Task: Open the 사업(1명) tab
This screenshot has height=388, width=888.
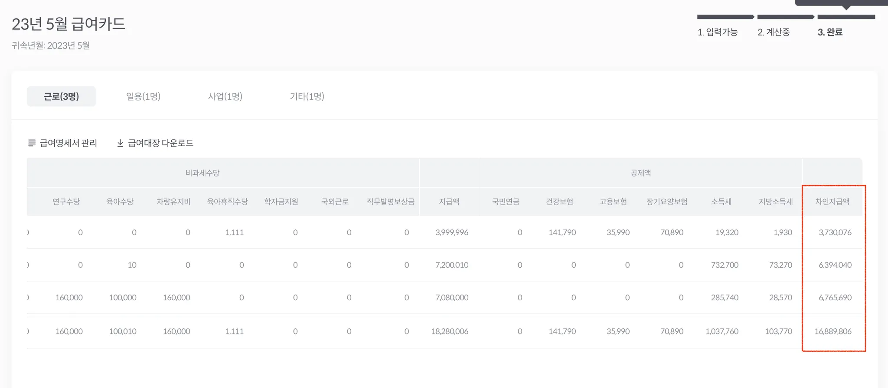Action: coord(225,96)
